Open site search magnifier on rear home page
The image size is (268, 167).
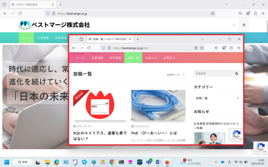234,25
